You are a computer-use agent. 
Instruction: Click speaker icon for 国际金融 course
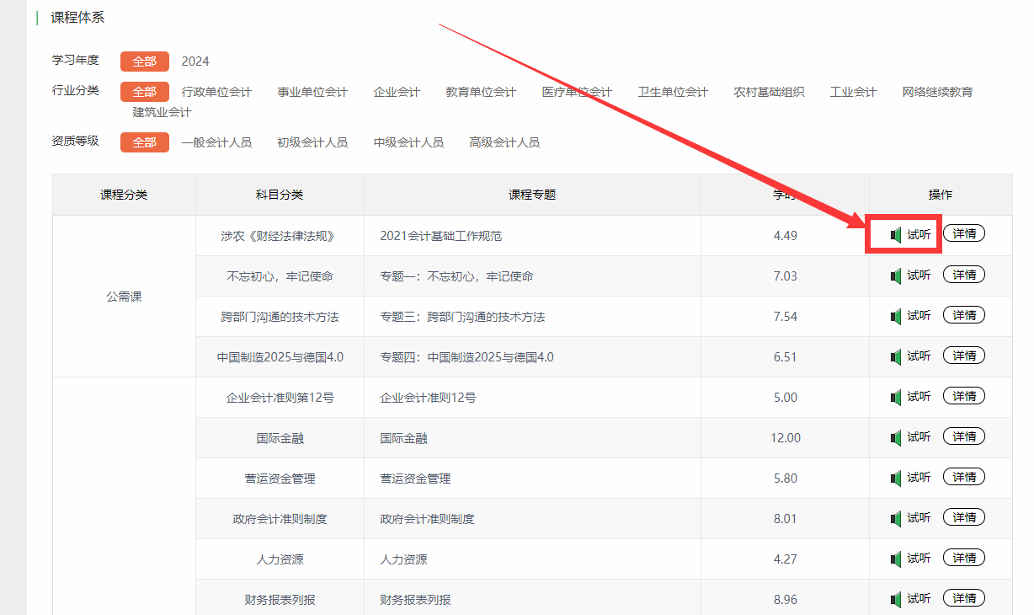click(x=896, y=437)
